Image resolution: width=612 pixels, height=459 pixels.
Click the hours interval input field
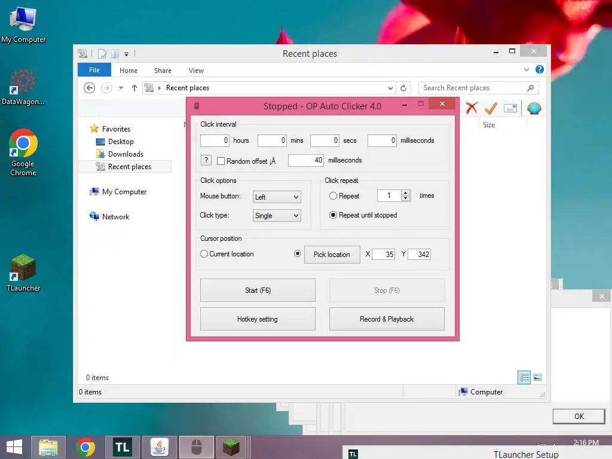(x=215, y=140)
